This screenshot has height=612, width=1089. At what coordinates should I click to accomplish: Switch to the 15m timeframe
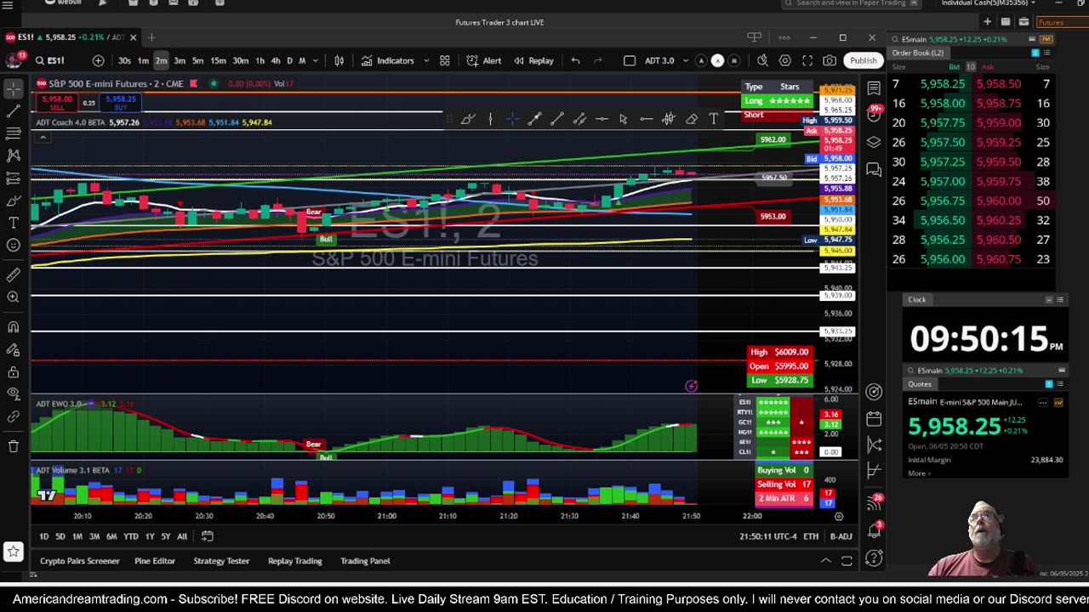pos(219,60)
